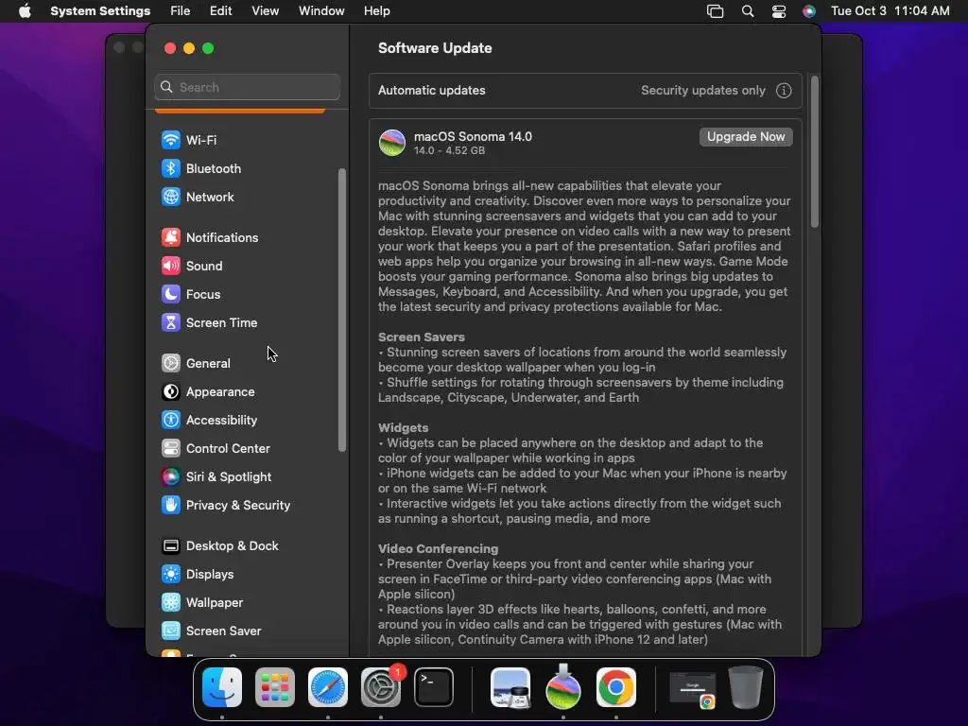The height and width of the screenshot is (726, 968).
Task: Open the View menu
Action: point(265,11)
